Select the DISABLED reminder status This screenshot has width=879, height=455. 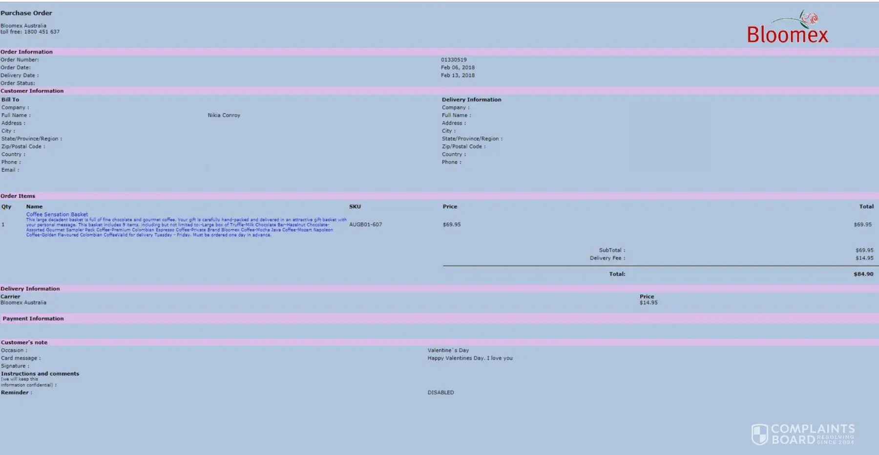441,393
